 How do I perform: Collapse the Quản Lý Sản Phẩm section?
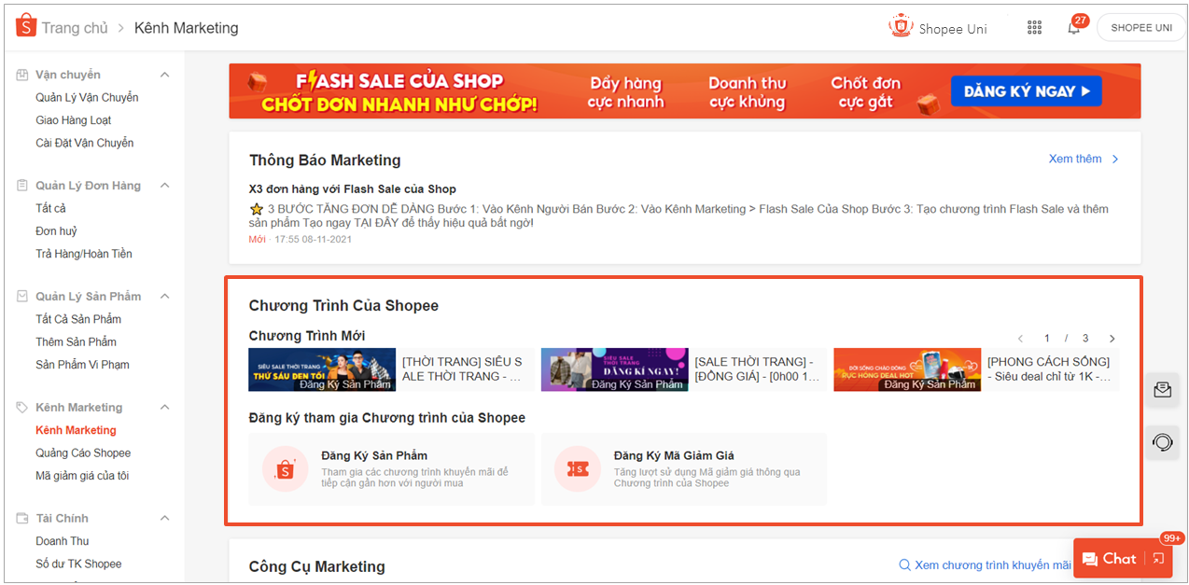pos(165,297)
